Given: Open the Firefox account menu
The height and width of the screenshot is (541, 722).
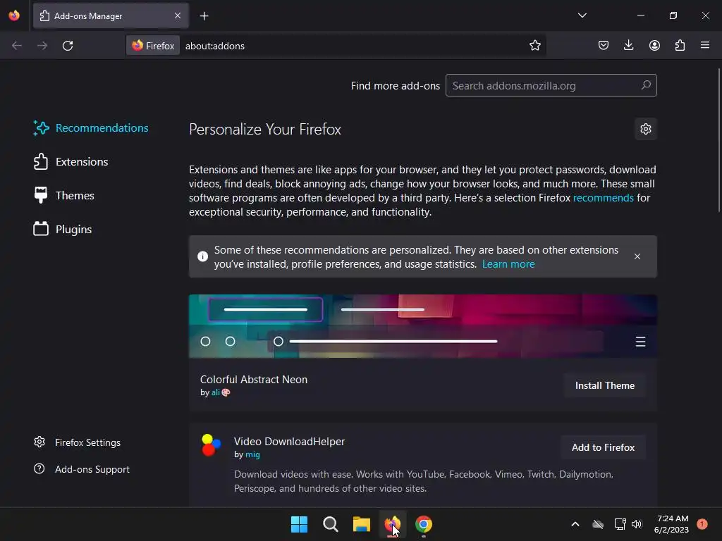Looking at the screenshot, I should tap(654, 45).
